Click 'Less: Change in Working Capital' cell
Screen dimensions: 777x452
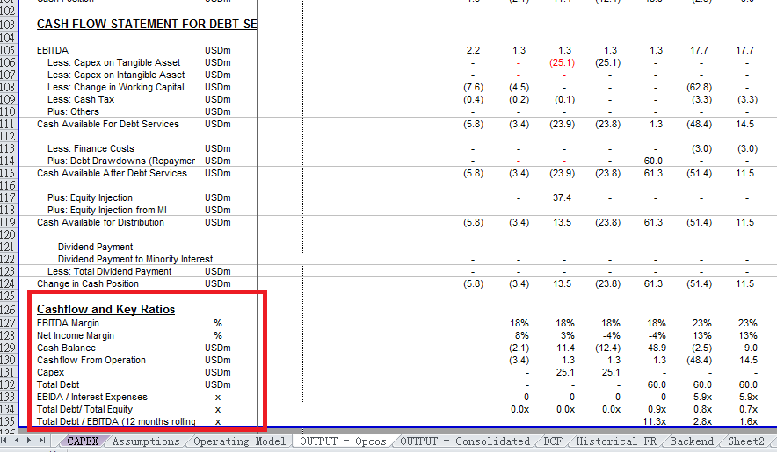pyautogui.click(x=115, y=87)
